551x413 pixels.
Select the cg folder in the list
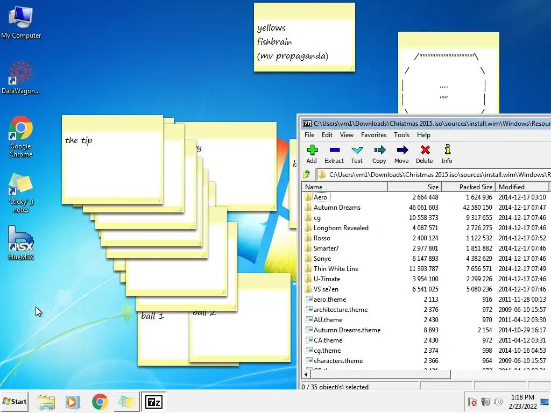pos(426,217)
